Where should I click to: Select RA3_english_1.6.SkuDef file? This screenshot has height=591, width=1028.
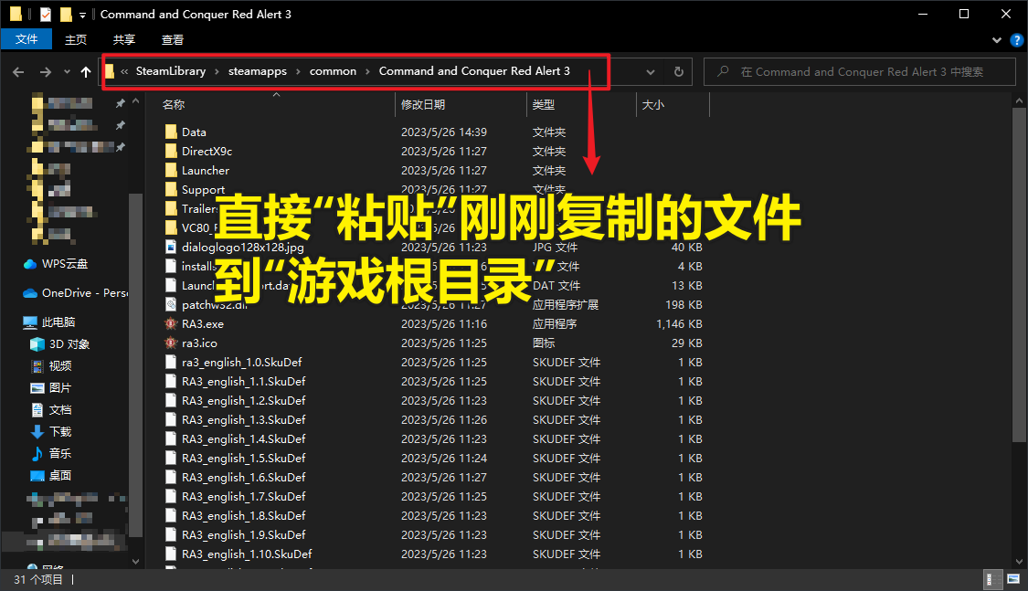(244, 477)
